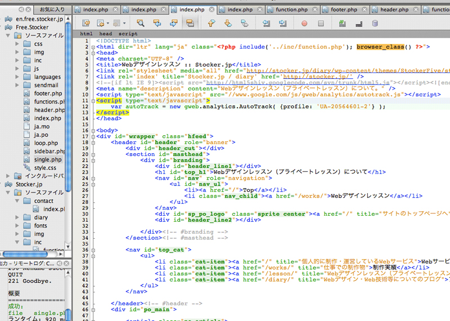Jump to the previous search occurrence
This screenshot has height=321, width=450.
click(157, 23)
